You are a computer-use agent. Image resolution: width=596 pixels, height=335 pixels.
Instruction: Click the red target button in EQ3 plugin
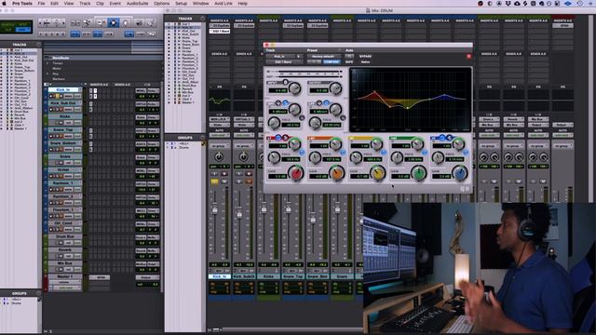[468, 56]
